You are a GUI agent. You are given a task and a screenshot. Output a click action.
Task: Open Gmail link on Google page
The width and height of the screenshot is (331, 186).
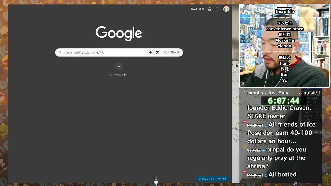(194, 9)
